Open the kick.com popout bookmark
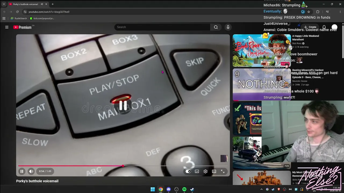Image resolution: width=344 pixels, height=193 pixels. point(42,18)
